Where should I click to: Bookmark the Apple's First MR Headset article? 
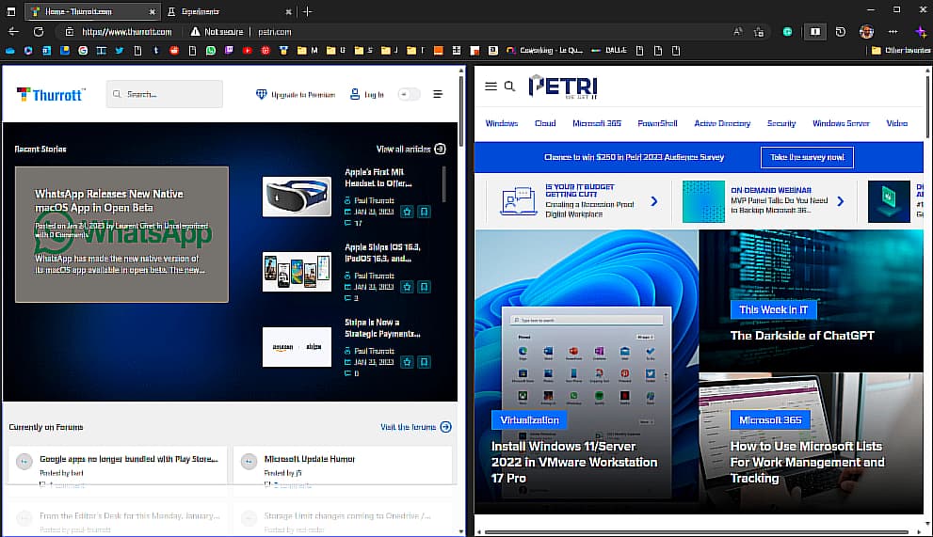tap(425, 211)
